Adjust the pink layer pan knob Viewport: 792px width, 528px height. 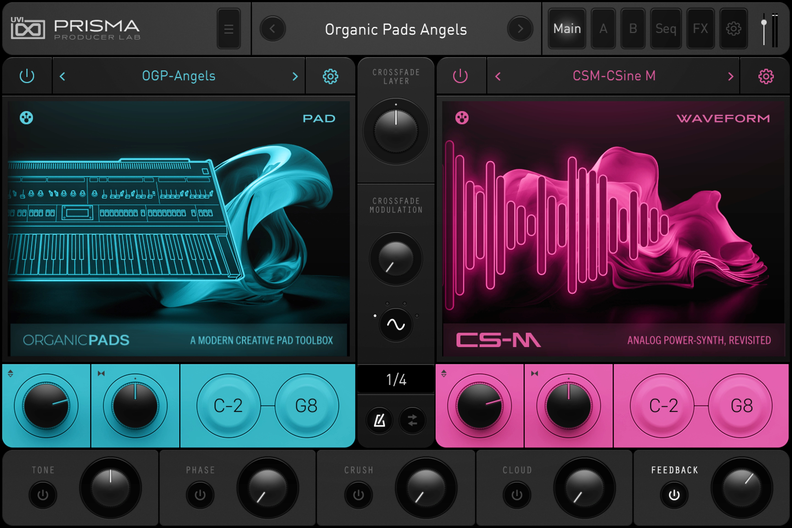point(569,406)
